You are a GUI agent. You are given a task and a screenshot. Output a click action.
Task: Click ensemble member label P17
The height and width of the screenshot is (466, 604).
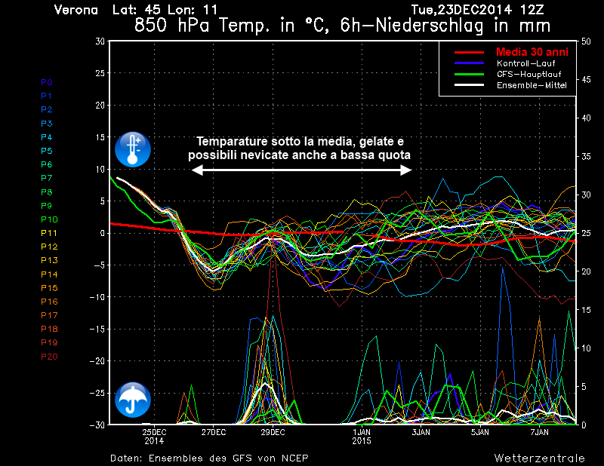point(49,315)
